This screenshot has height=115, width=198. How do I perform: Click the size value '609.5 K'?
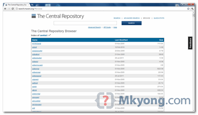coord(160,90)
